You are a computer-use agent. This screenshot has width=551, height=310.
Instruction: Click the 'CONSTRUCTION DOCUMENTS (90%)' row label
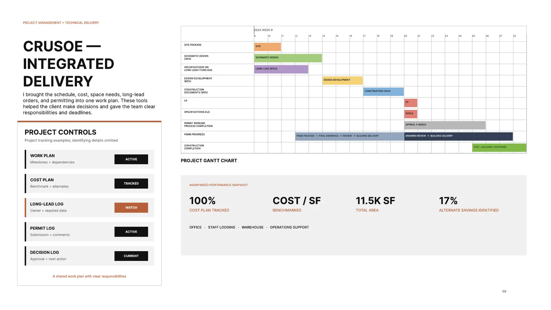click(x=196, y=91)
